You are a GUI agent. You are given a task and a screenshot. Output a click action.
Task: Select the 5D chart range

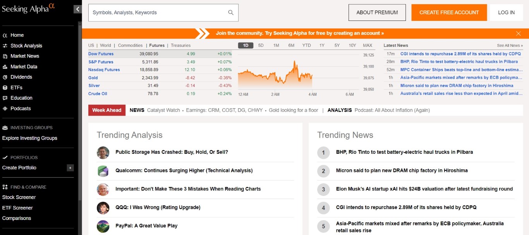261,45
